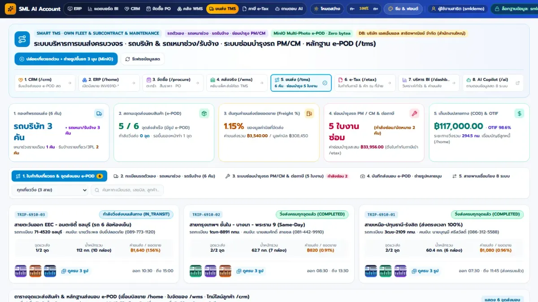Screen dimensions: 538x302
Task: Click the TRIP-6910-03 trip ID badge
Action: click(31, 215)
